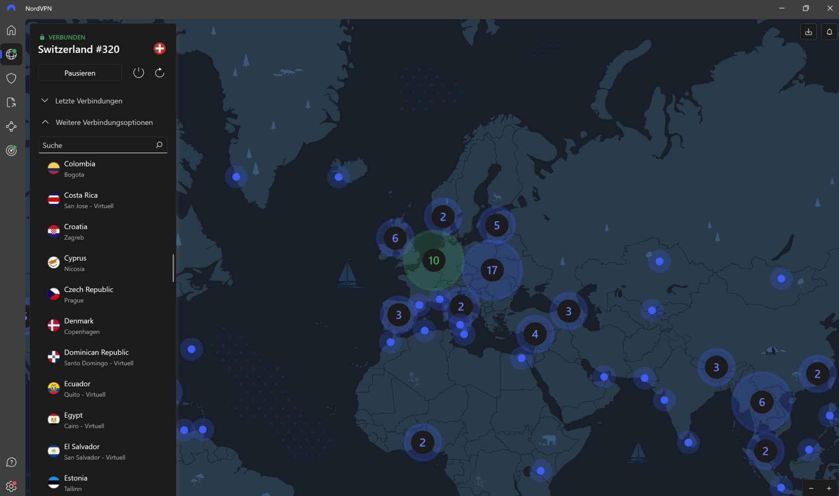Screen dimensions: 839x496
Task: Open the file sharing icon in sidebar
Action: click(x=11, y=102)
